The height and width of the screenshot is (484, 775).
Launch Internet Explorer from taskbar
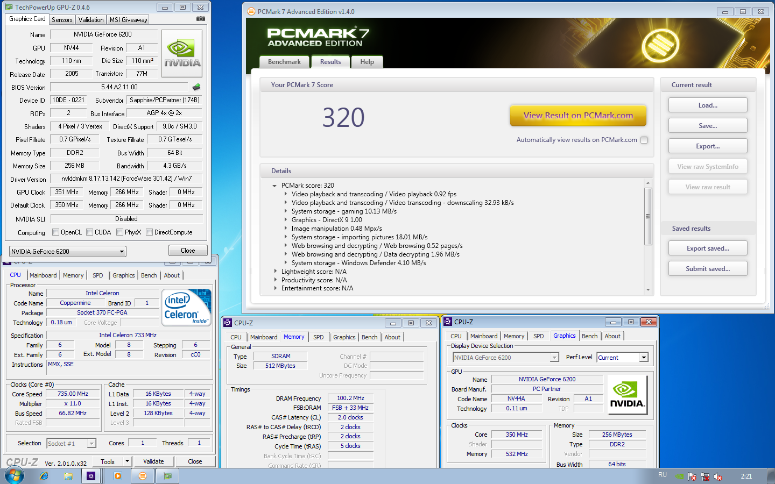[x=44, y=476]
